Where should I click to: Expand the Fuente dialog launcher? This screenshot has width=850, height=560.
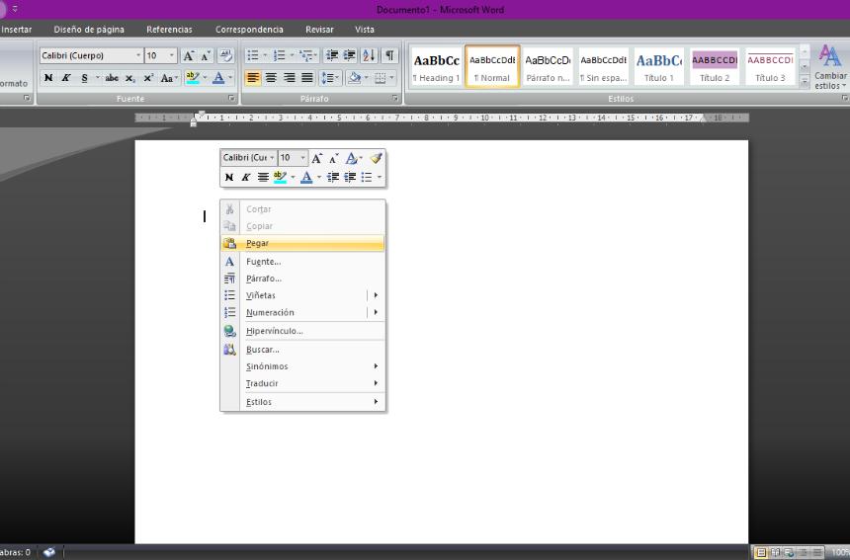231,99
